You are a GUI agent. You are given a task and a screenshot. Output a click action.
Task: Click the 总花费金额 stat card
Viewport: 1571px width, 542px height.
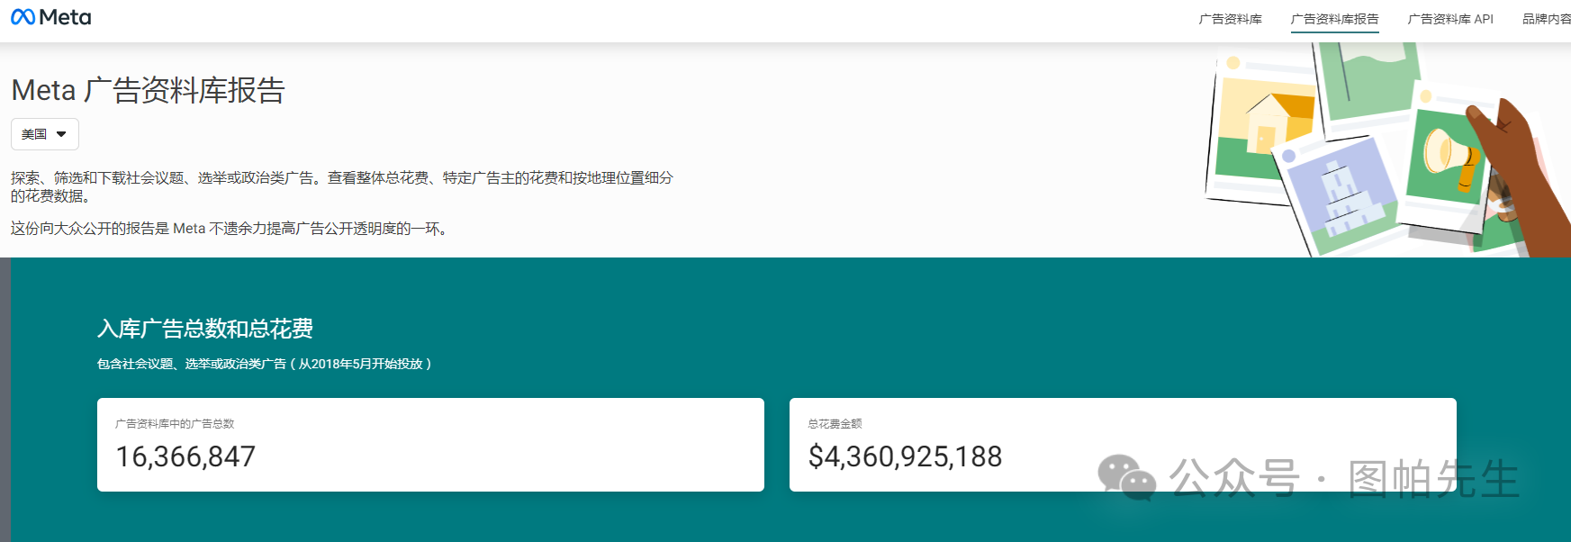(1123, 445)
